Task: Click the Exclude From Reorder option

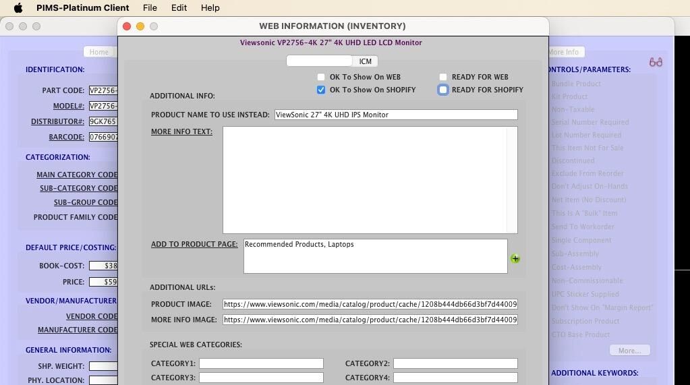Action: pyautogui.click(x=587, y=173)
